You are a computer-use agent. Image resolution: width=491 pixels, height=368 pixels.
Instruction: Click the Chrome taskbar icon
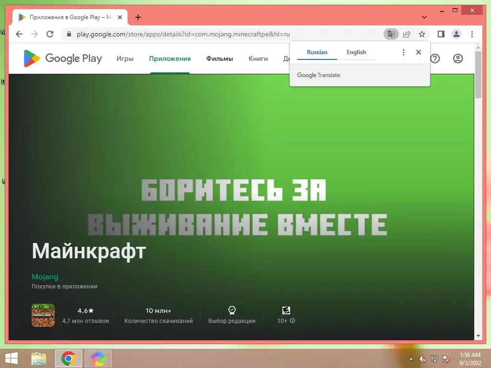coord(68,358)
